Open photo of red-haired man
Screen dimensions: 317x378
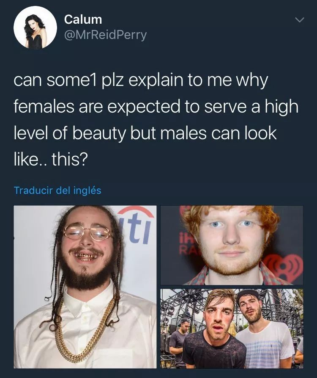[232, 245]
